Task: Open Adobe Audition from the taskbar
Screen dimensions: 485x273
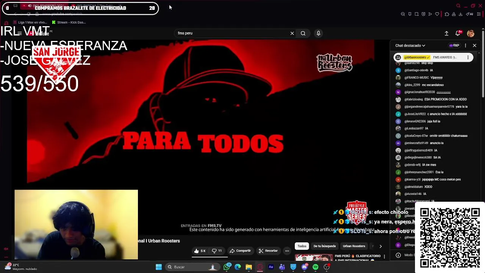Action: pos(271,267)
